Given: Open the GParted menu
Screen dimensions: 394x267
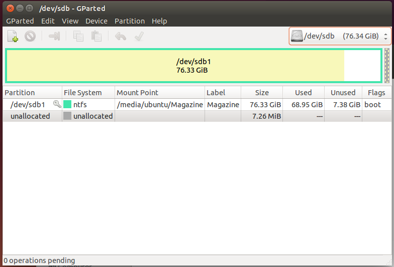Looking at the screenshot, I should pyautogui.click(x=20, y=21).
